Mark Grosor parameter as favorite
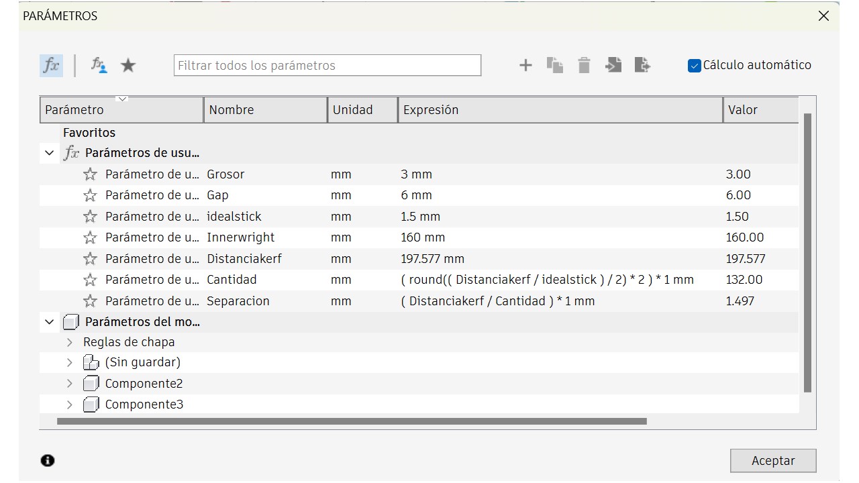Image resolution: width=859 pixels, height=483 pixels. point(90,174)
